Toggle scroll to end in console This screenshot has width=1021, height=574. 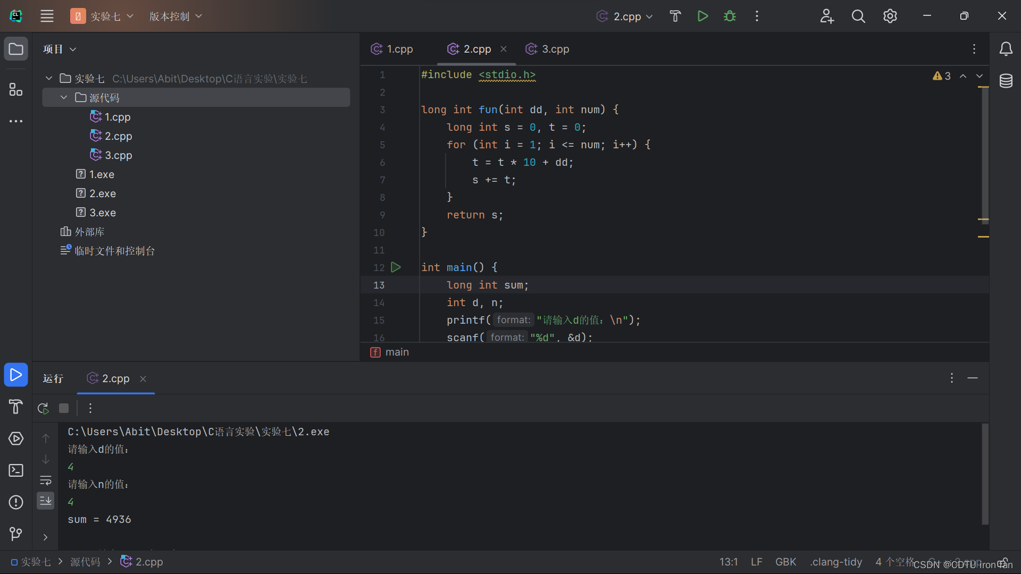coord(46,501)
